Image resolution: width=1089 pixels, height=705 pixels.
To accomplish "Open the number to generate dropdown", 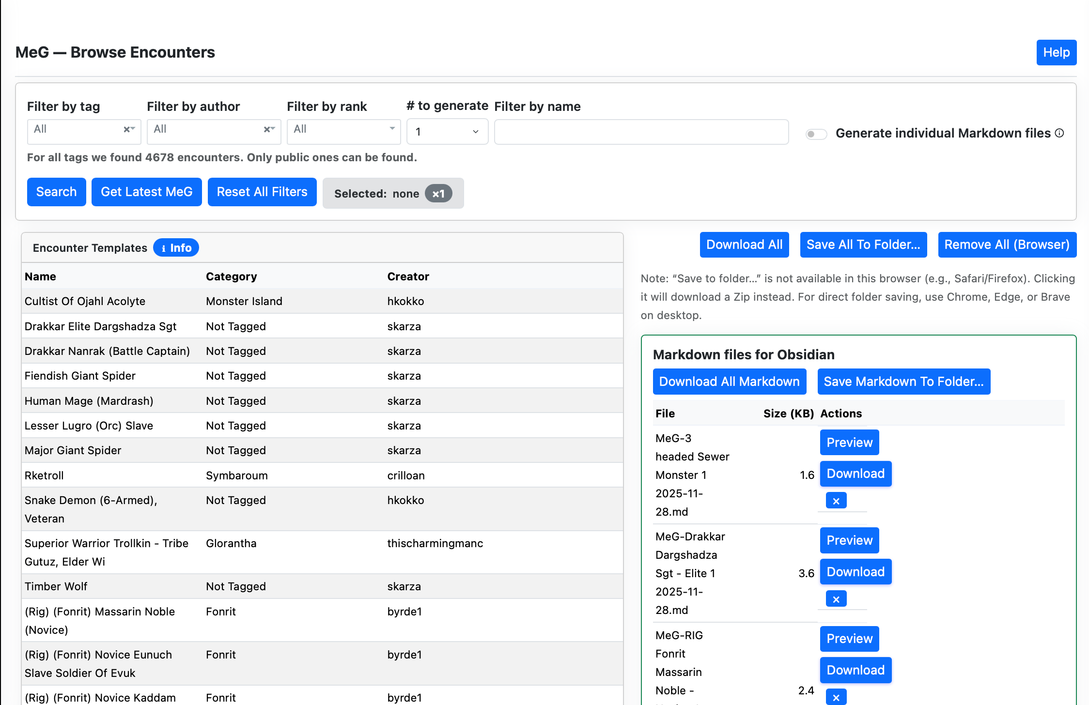I will pyautogui.click(x=447, y=132).
